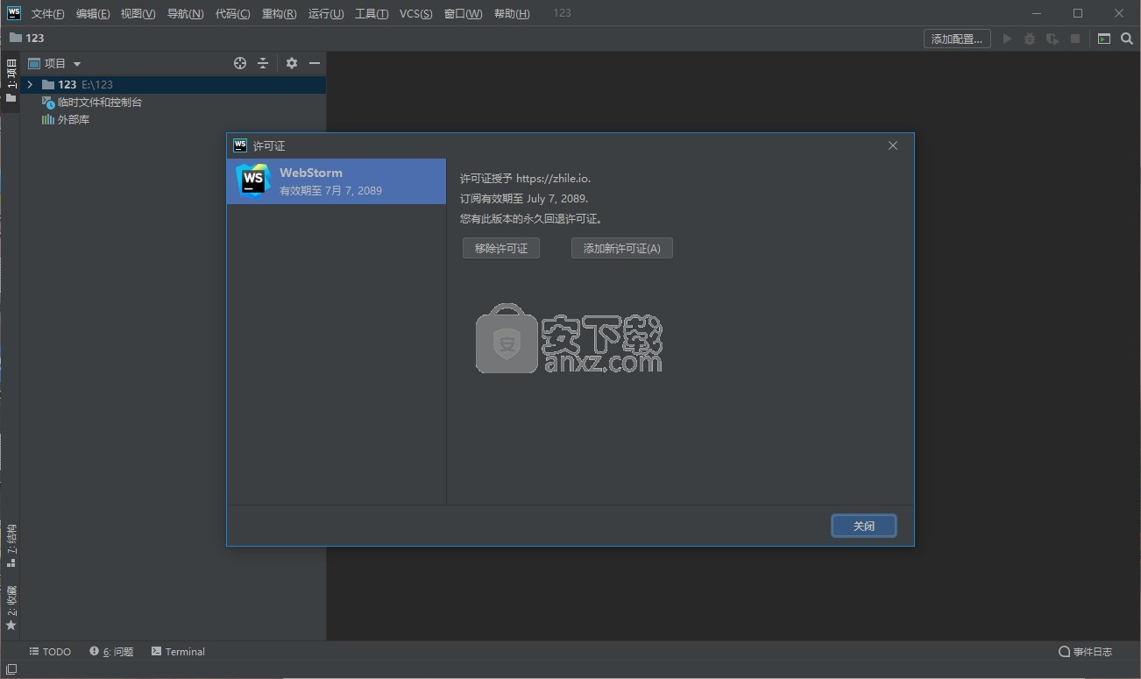Open the VCS(S) menu

(415, 13)
